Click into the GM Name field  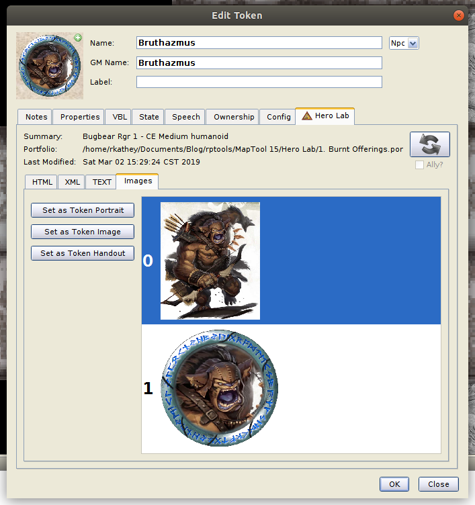click(x=259, y=63)
